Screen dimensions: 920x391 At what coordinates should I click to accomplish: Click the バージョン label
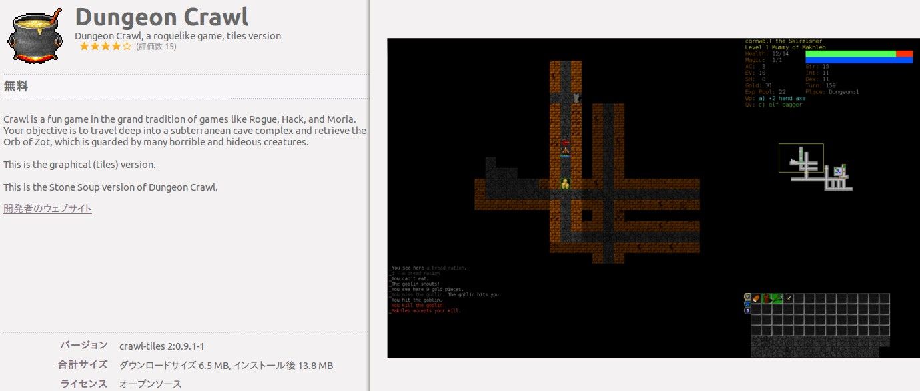(x=83, y=345)
